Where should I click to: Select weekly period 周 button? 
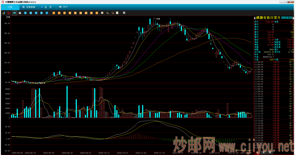pyautogui.click(x=31, y=13)
